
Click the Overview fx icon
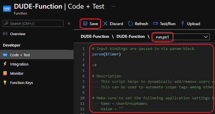coord(5,34)
